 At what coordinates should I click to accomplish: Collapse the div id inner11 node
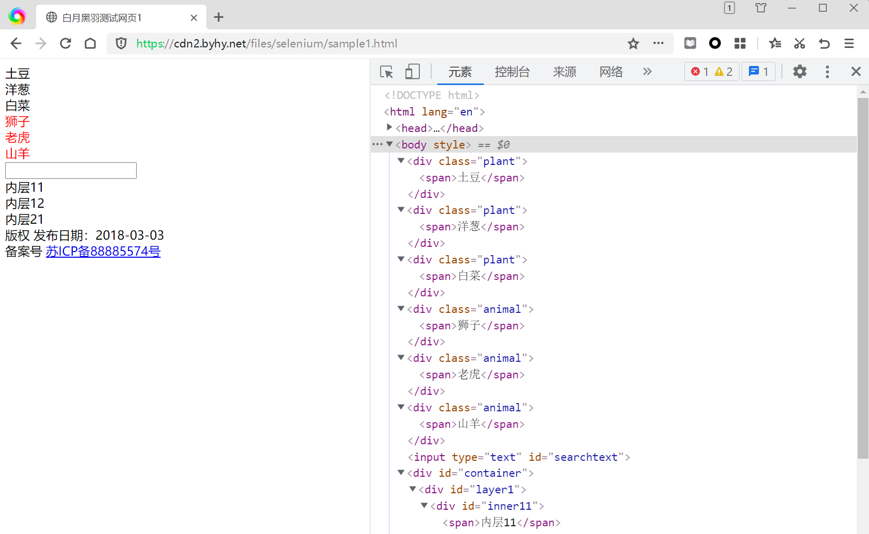click(424, 506)
